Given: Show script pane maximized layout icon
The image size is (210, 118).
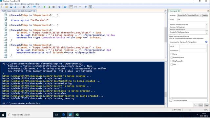Looking at the screenshot, I should (x=80, y=7).
